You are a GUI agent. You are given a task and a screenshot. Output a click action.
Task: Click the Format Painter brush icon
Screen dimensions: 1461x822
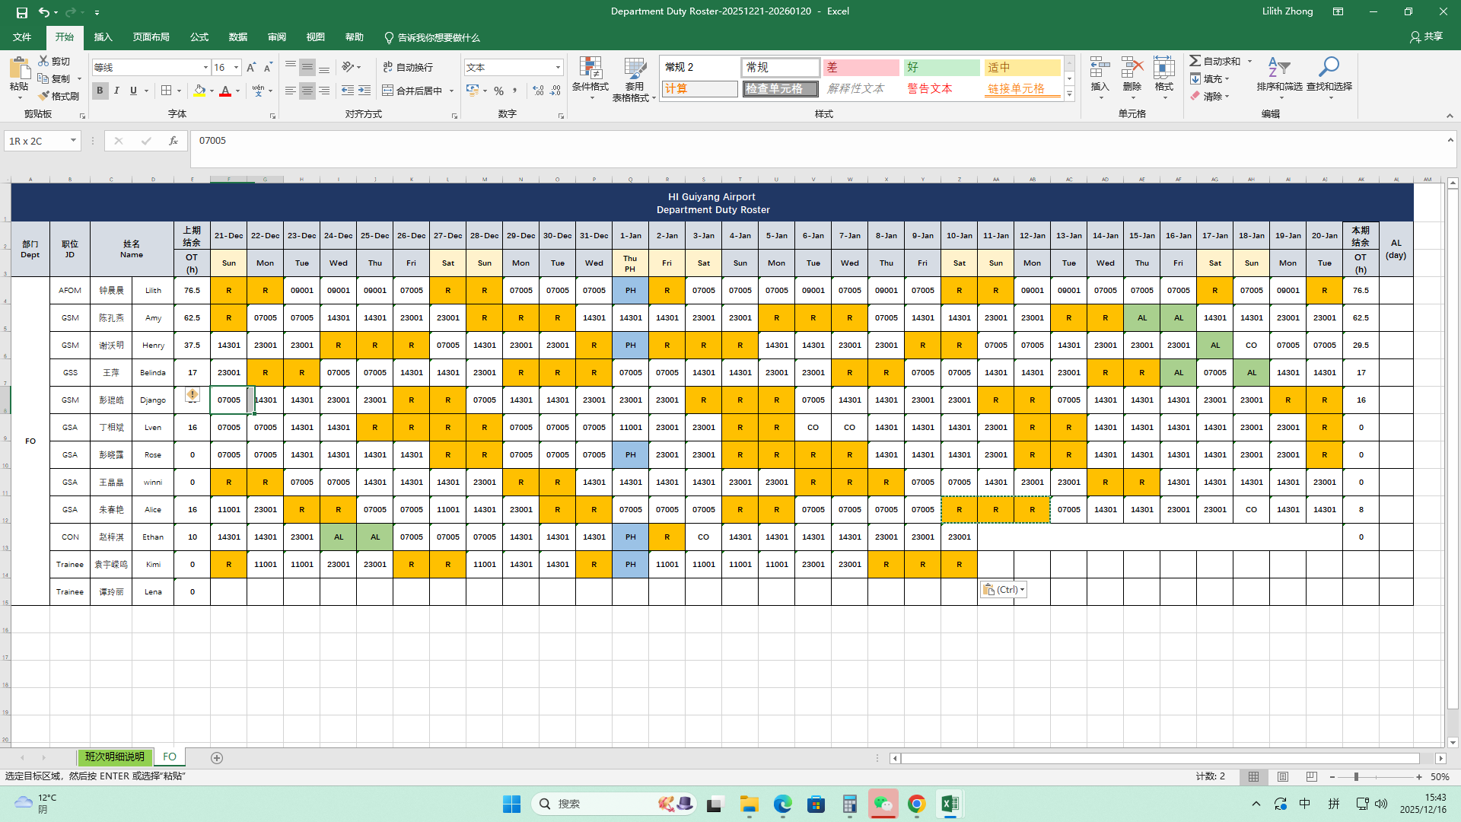44,96
